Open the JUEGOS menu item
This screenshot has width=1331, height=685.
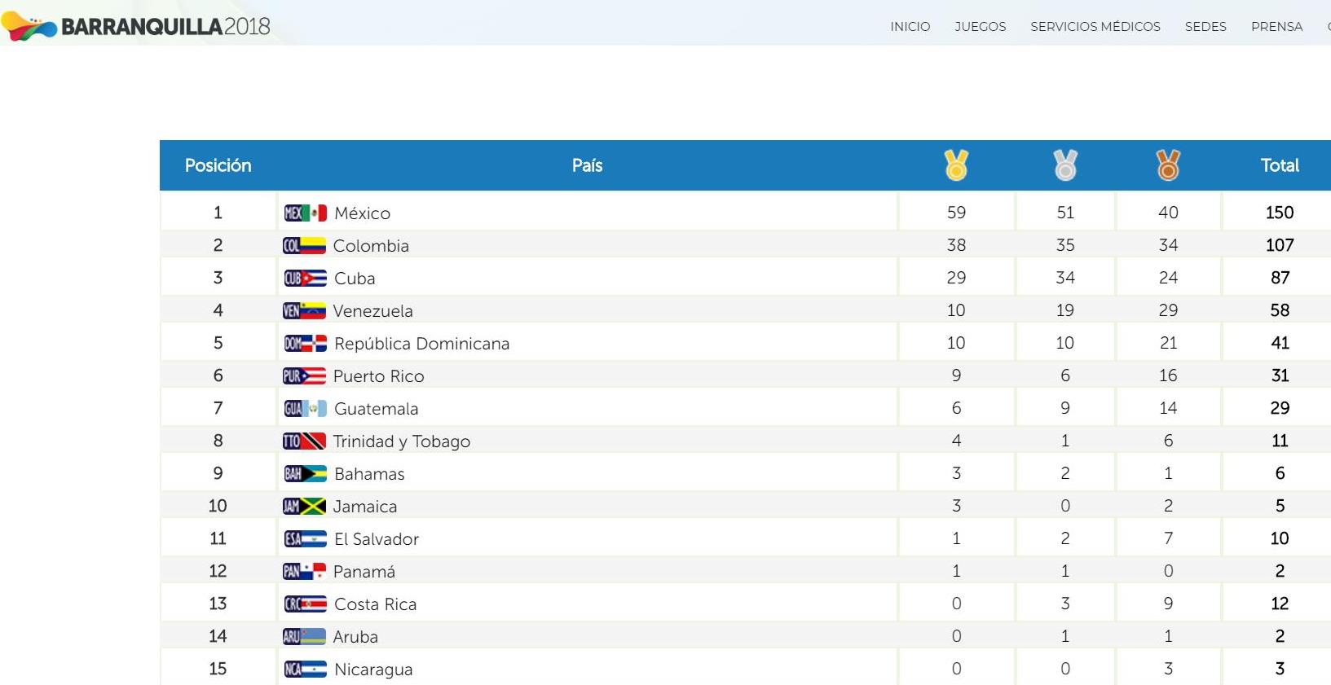tap(980, 27)
